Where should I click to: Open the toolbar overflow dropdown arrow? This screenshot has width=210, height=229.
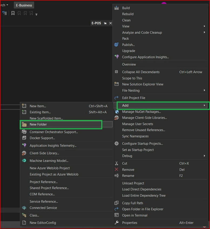point(36,14)
